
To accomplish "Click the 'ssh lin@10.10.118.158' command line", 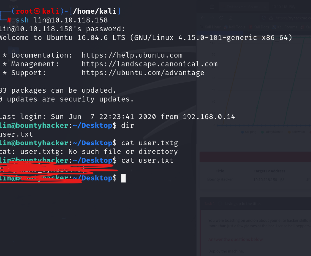I will tap(62, 20).
